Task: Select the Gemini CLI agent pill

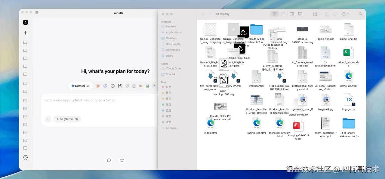Action: tap(81, 86)
